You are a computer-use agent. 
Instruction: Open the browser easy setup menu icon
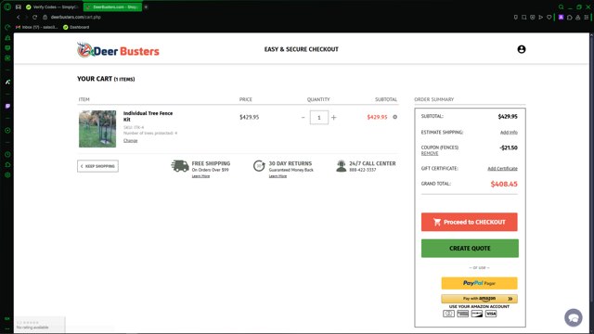click(x=586, y=17)
